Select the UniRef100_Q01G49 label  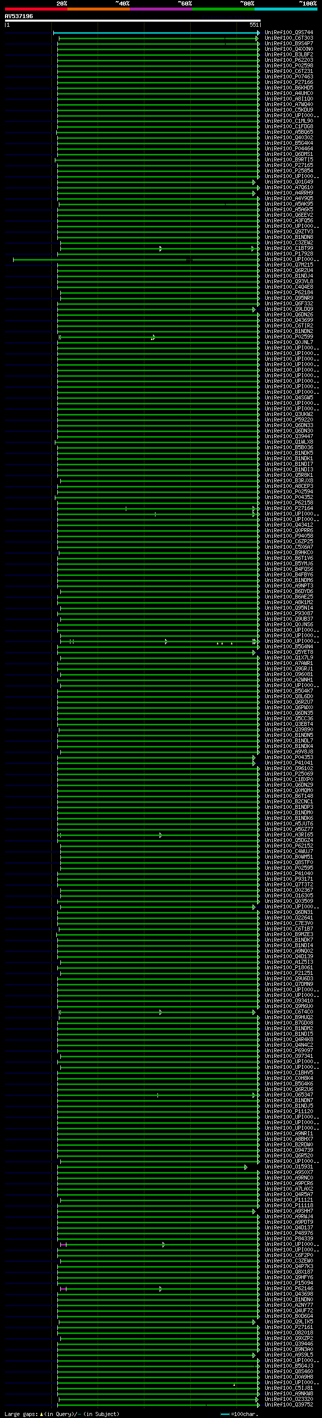(x=288, y=182)
